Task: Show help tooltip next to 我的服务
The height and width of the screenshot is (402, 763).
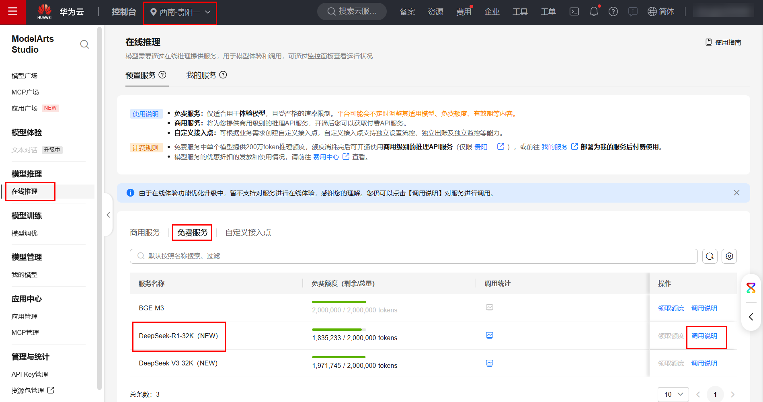Action: click(223, 75)
